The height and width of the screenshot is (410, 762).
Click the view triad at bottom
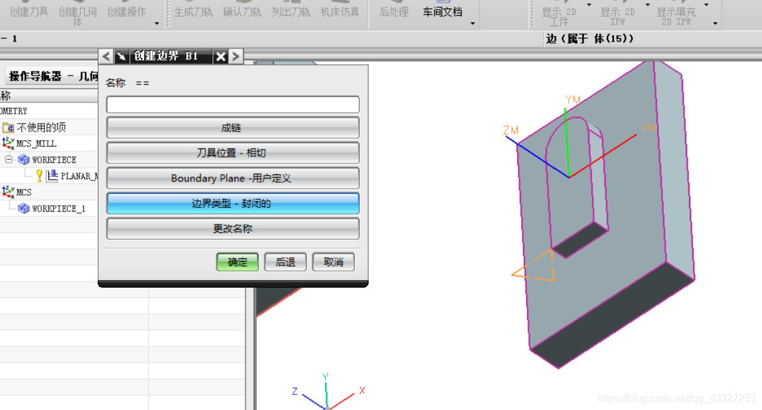tap(328, 392)
